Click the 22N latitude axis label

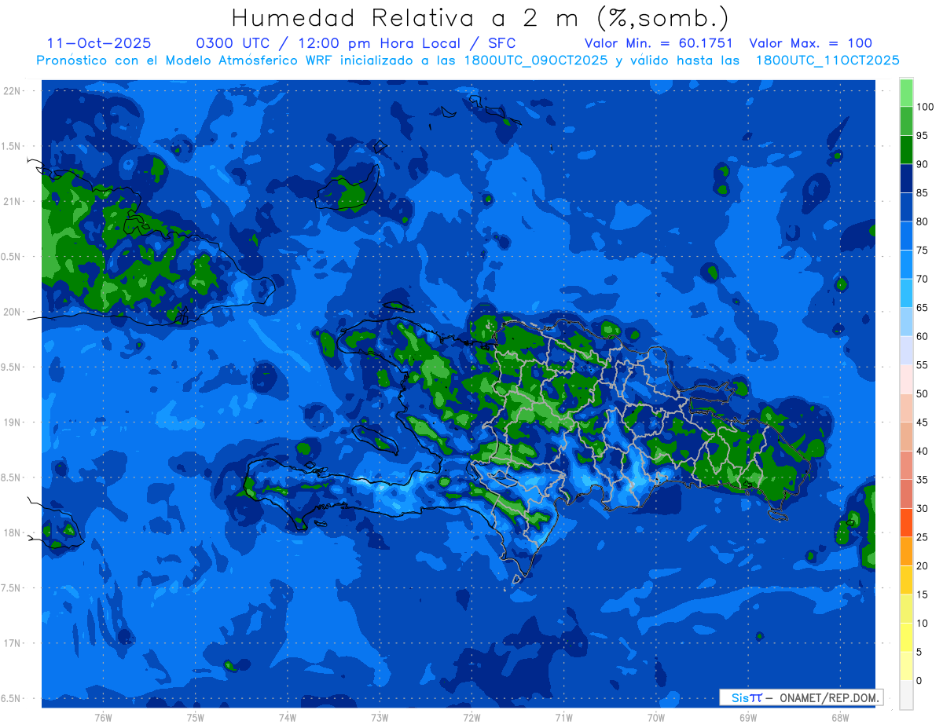click(x=13, y=91)
